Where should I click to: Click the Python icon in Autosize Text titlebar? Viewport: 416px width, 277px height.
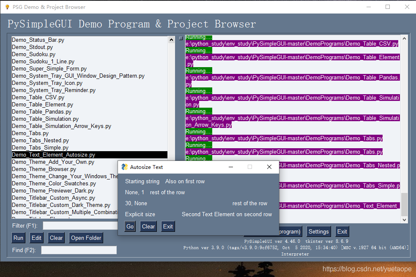[124, 167]
